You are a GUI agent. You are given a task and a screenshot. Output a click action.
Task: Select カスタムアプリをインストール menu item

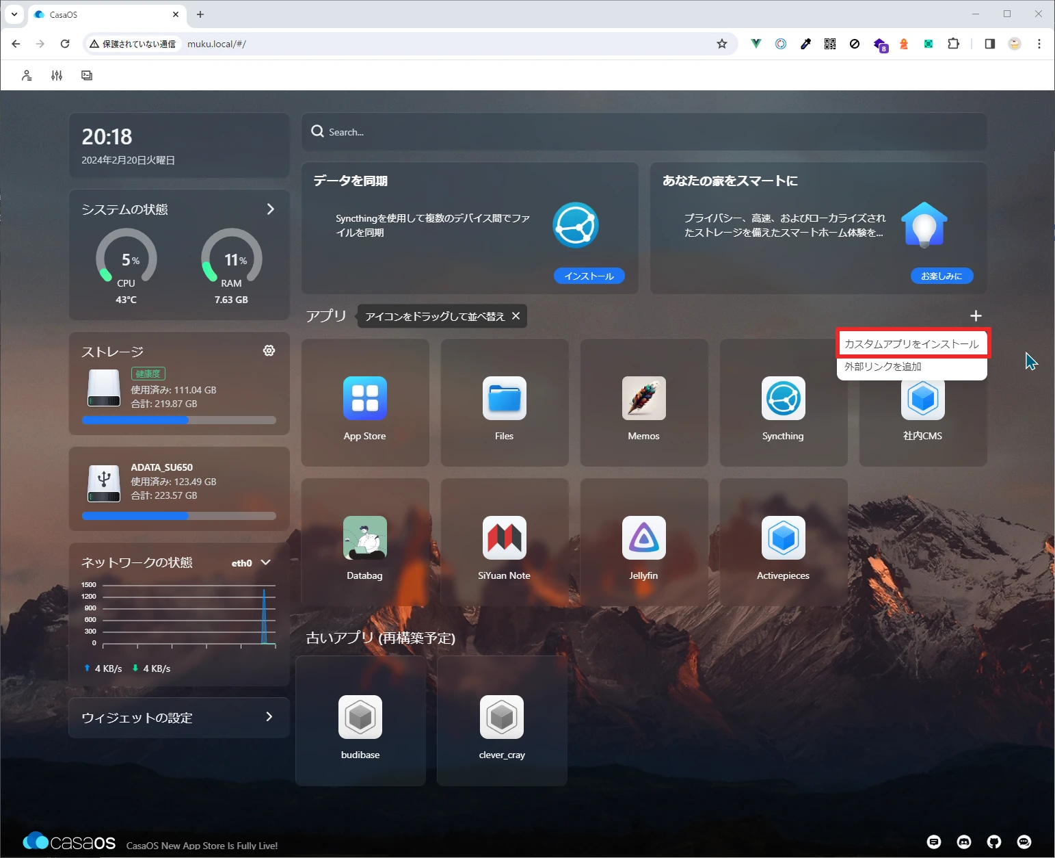click(x=912, y=343)
